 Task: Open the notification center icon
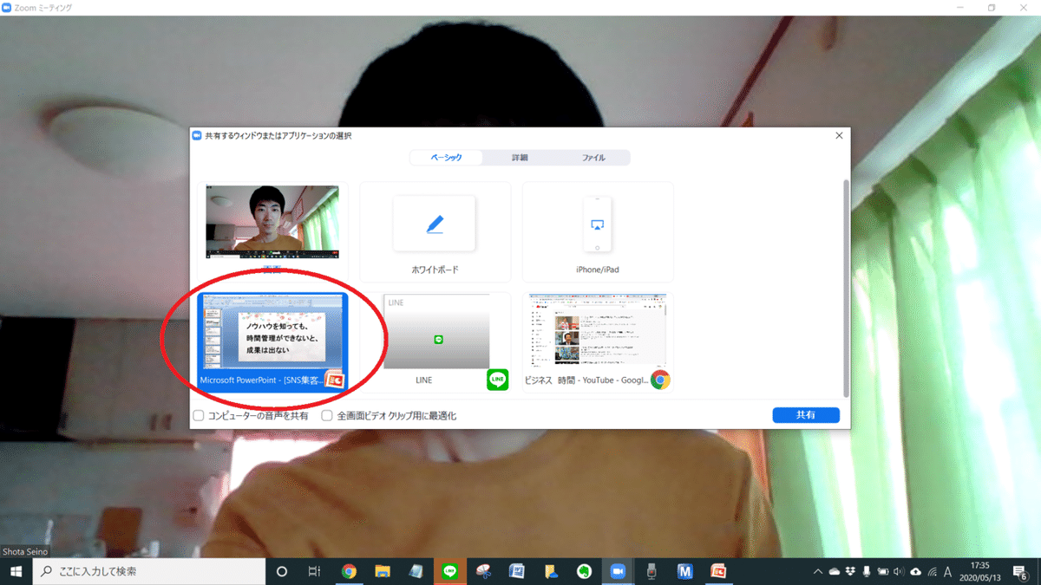coord(1020,572)
